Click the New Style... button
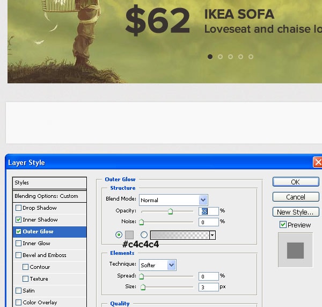The image size is (322, 307). pyautogui.click(x=296, y=212)
